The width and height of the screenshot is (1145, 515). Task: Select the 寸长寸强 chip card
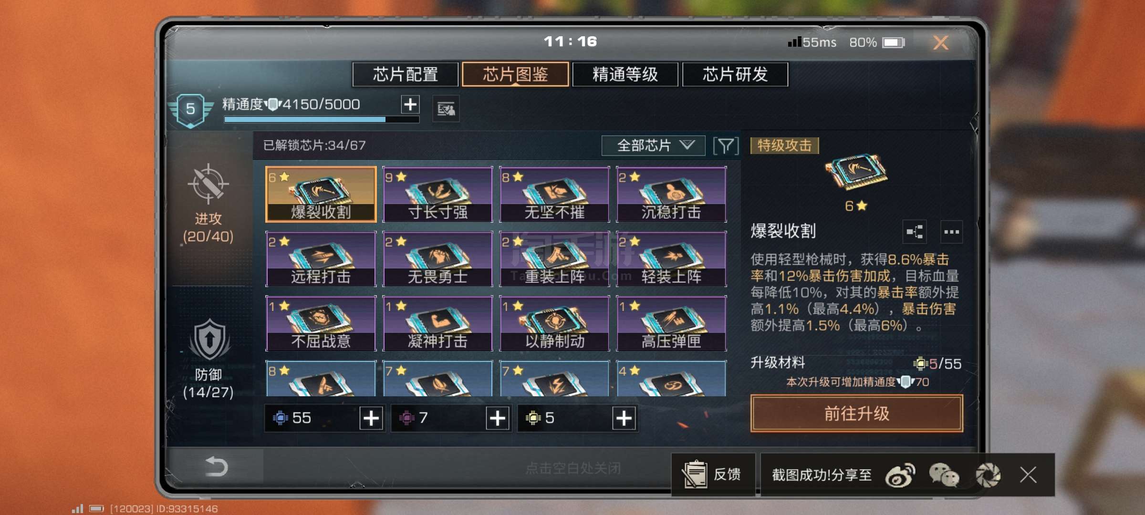click(x=437, y=195)
